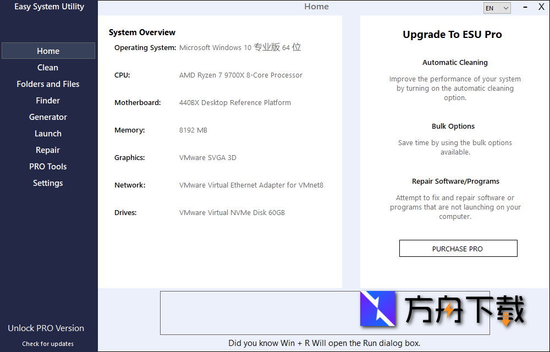Screen dimensions: 550x352
Task: Click the Easy System Utility title
Action: tap(49, 7)
